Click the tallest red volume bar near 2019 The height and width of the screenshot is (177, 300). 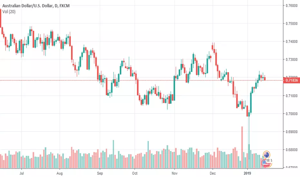click(x=242, y=147)
